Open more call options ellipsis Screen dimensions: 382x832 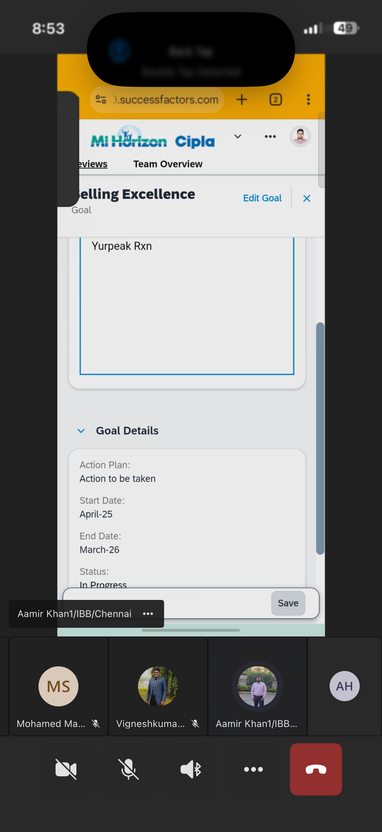tap(253, 769)
